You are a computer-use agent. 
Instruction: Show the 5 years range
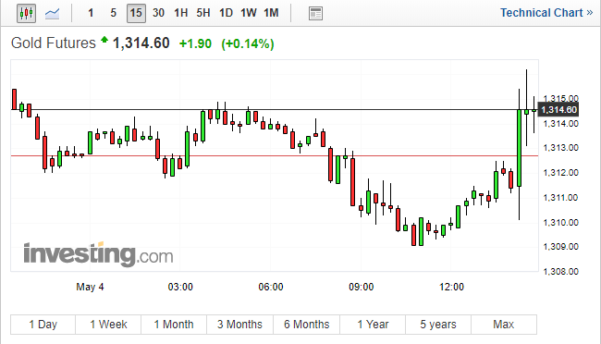438,325
